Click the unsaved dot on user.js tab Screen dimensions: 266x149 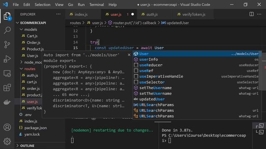133,14
